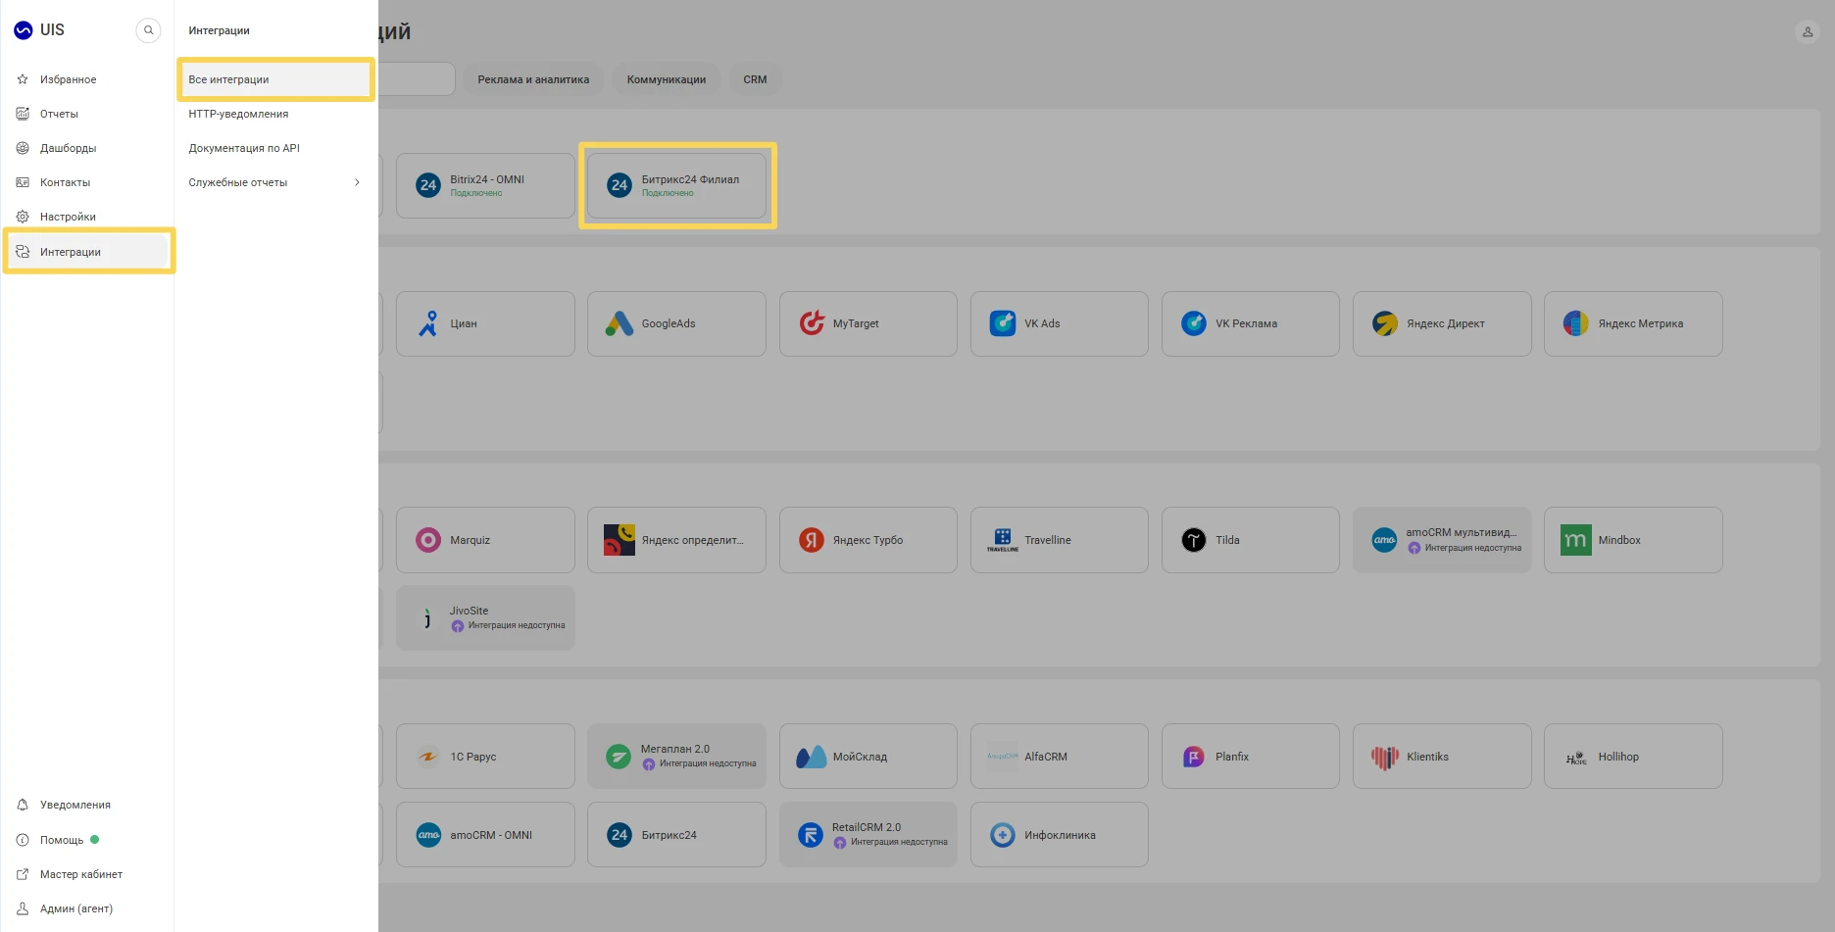The width and height of the screenshot is (1835, 932).
Task: Click the contacts icon beside Контакты
Action: click(x=23, y=182)
